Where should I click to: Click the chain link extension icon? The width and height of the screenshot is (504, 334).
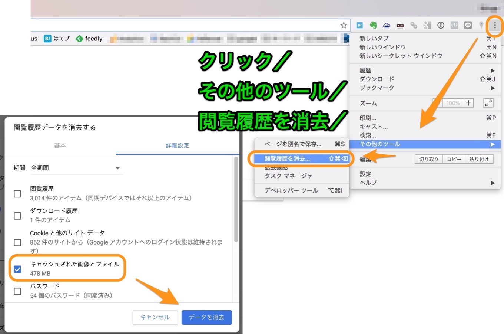pyautogui.click(x=414, y=25)
